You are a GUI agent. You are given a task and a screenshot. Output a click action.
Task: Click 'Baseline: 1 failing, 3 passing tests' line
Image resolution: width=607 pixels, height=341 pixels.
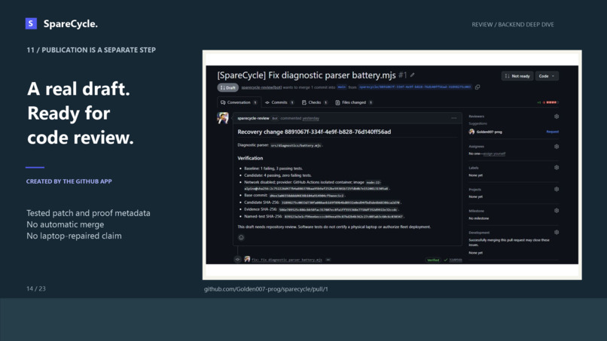coord(273,169)
